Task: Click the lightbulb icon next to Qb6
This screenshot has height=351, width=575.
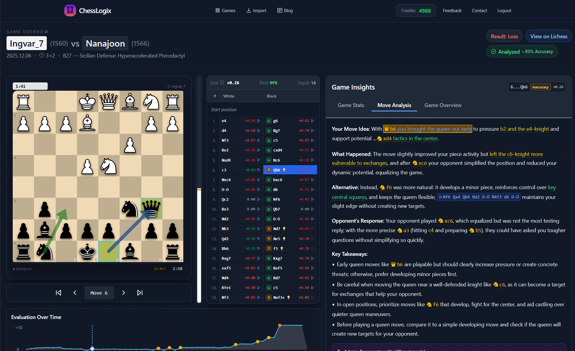Action: click(x=284, y=170)
